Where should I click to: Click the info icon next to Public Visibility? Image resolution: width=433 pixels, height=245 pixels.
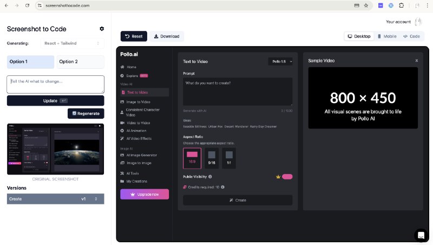[x=210, y=177]
